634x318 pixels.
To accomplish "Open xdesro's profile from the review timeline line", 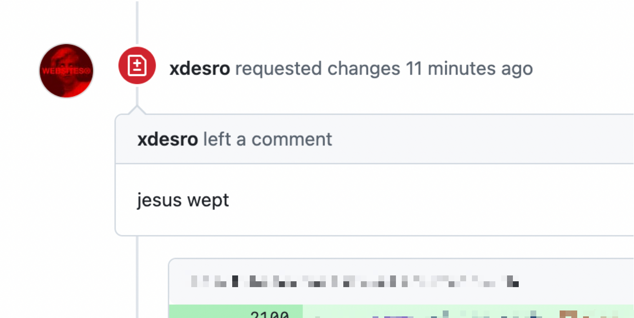I will pyautogui.click(x=200, y=69).
